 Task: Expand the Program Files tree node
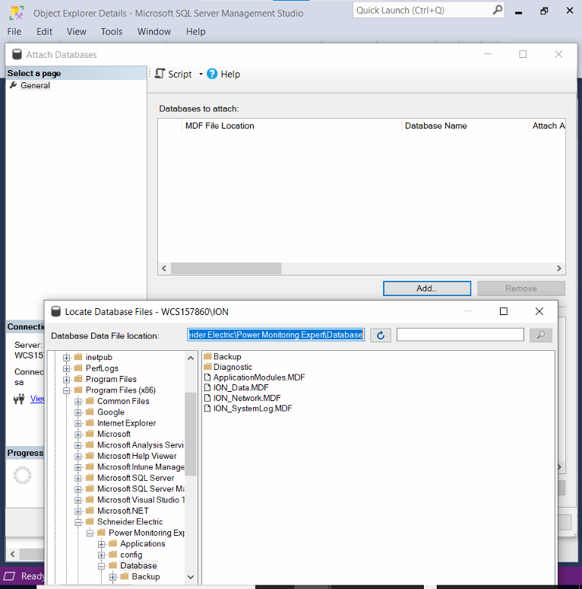click(66, 380)
